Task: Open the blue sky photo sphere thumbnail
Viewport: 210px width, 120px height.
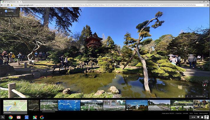Action: tap(69, 105)
